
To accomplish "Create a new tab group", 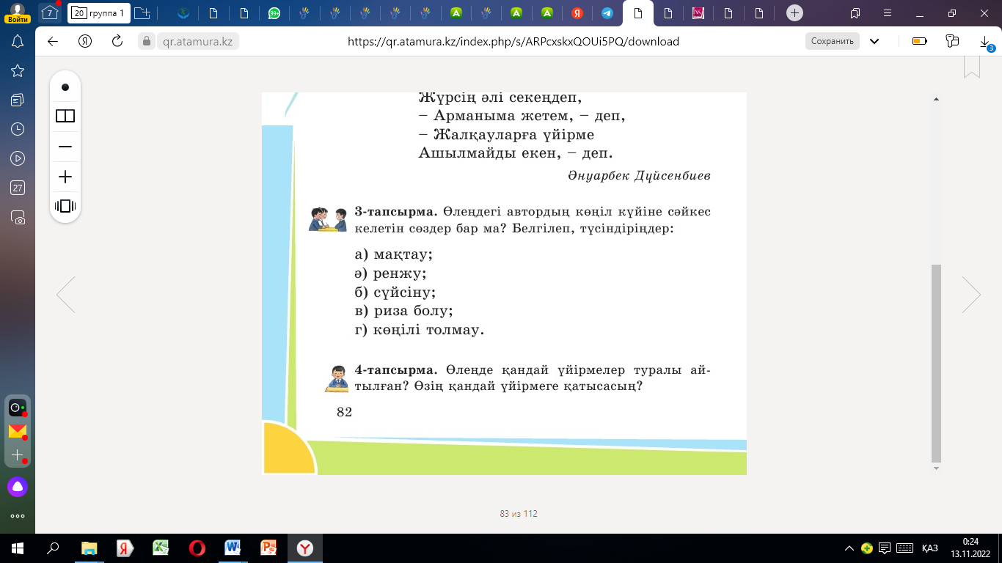I will coord(142,13).
